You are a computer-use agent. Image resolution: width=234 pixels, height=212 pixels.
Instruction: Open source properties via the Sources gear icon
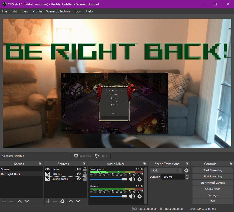(x=62, y=201)
